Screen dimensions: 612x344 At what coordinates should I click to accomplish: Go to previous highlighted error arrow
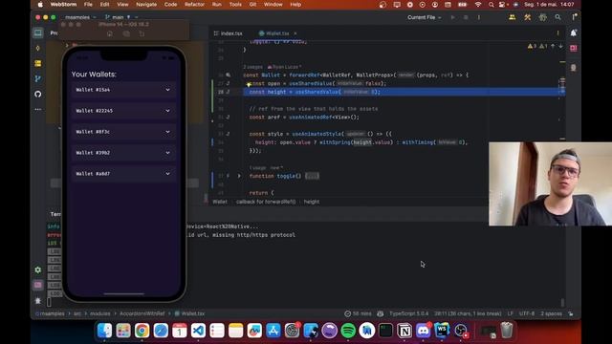553,47
